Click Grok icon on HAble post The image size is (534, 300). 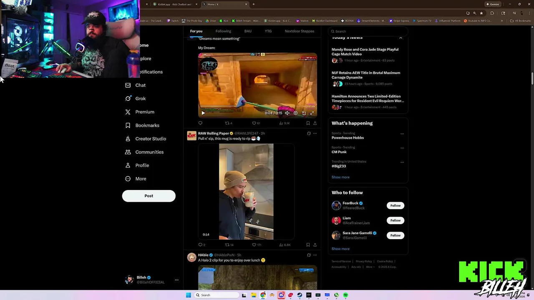coord(309,255)
